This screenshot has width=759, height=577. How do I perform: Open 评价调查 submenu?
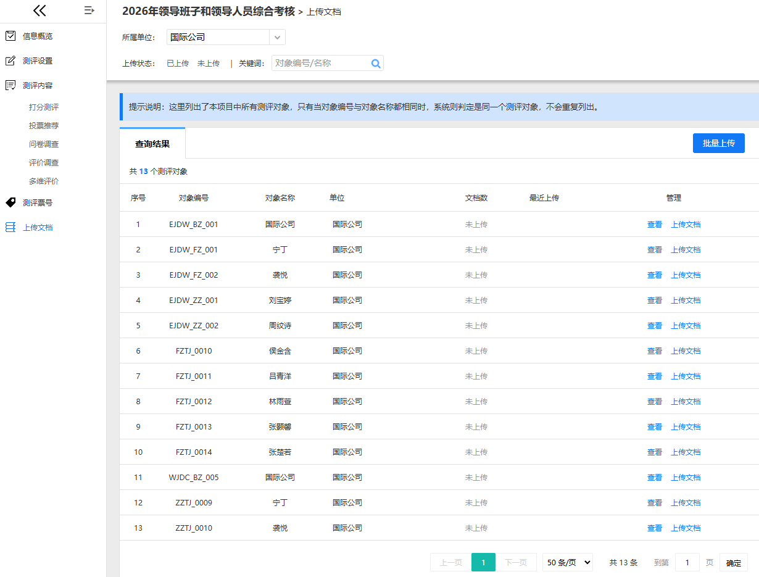point(44,162)
